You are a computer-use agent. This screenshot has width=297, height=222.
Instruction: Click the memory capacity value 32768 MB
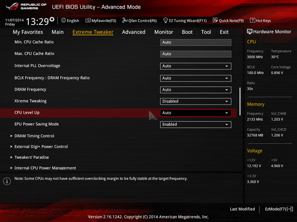(255, 135)
